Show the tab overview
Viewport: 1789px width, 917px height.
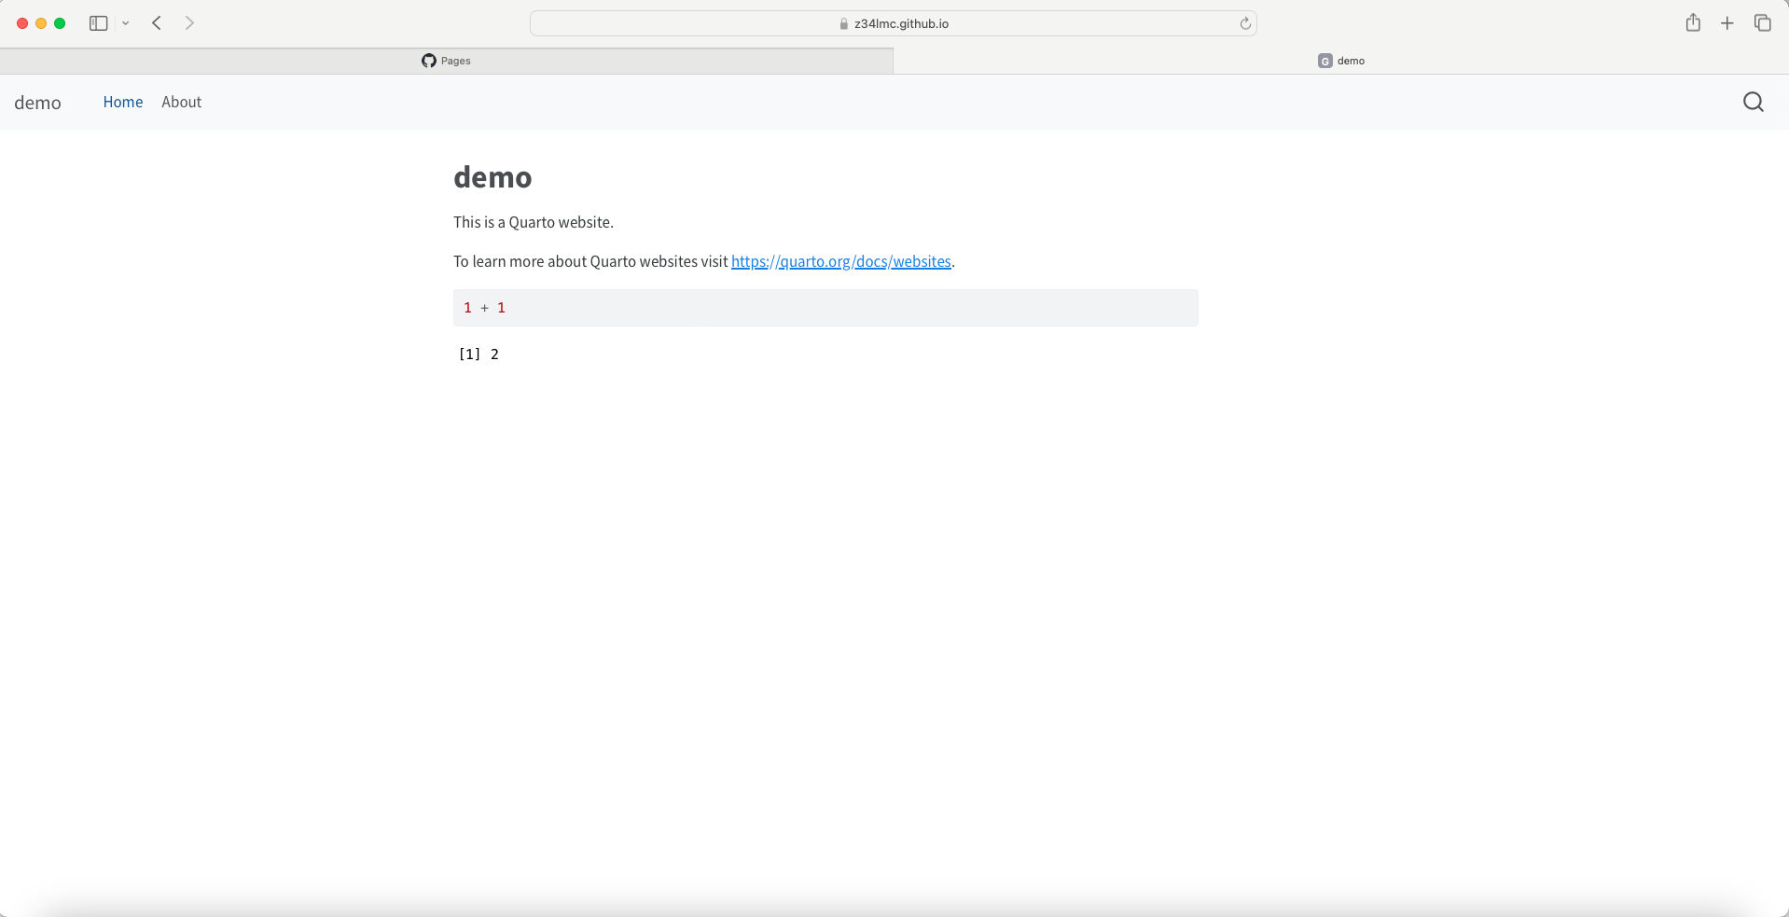1762,23
